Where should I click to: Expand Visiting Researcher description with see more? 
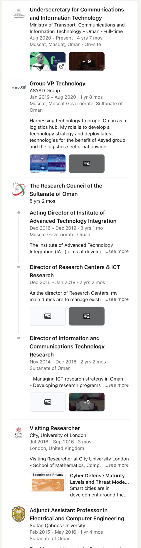coord(117,465)
